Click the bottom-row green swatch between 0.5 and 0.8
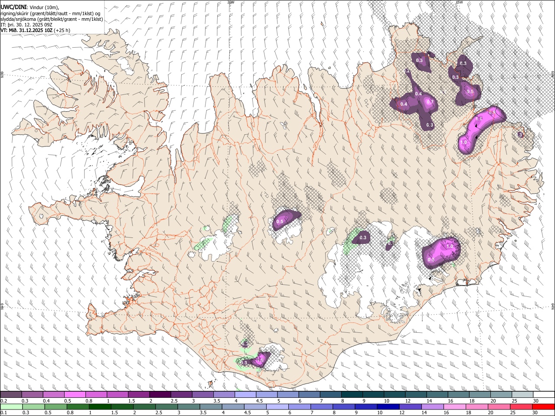The image size is (555, 416). (56, 406)
